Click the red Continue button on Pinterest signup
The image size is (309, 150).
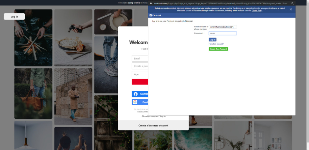pyautogui.click(x=140, y=82)
